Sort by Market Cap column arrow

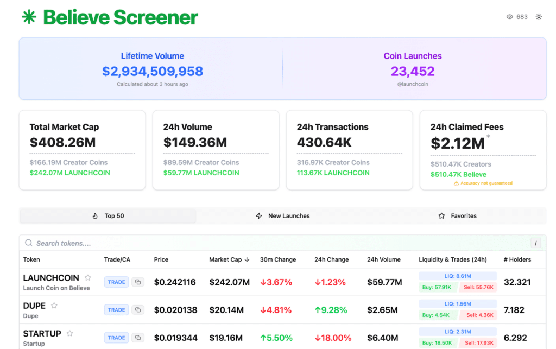[247, 259]
